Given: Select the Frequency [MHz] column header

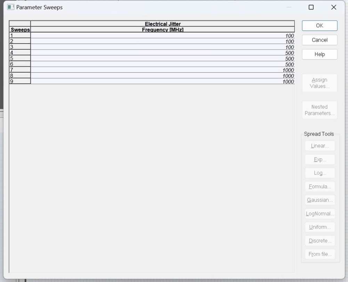Looking at the screenshot, I should tap(162, 30).
